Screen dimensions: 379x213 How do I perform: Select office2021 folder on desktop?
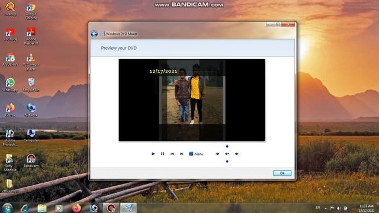coord(10,186)
